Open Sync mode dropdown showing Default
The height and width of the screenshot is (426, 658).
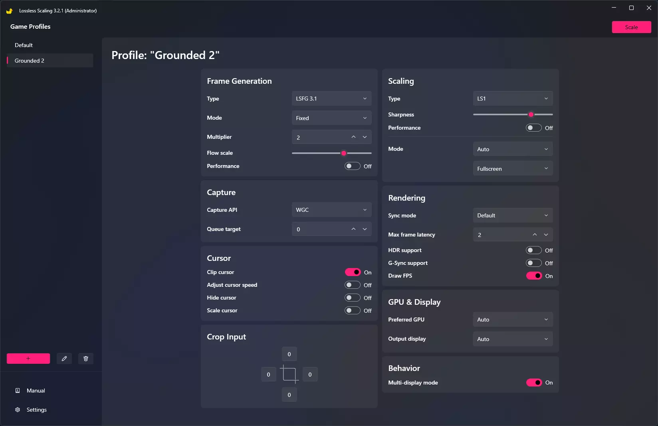[513, 215]
